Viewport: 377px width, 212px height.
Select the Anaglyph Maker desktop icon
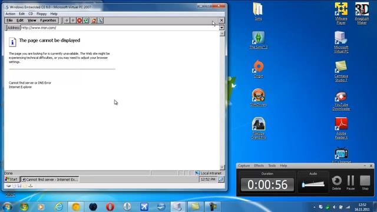click(362, 13)
